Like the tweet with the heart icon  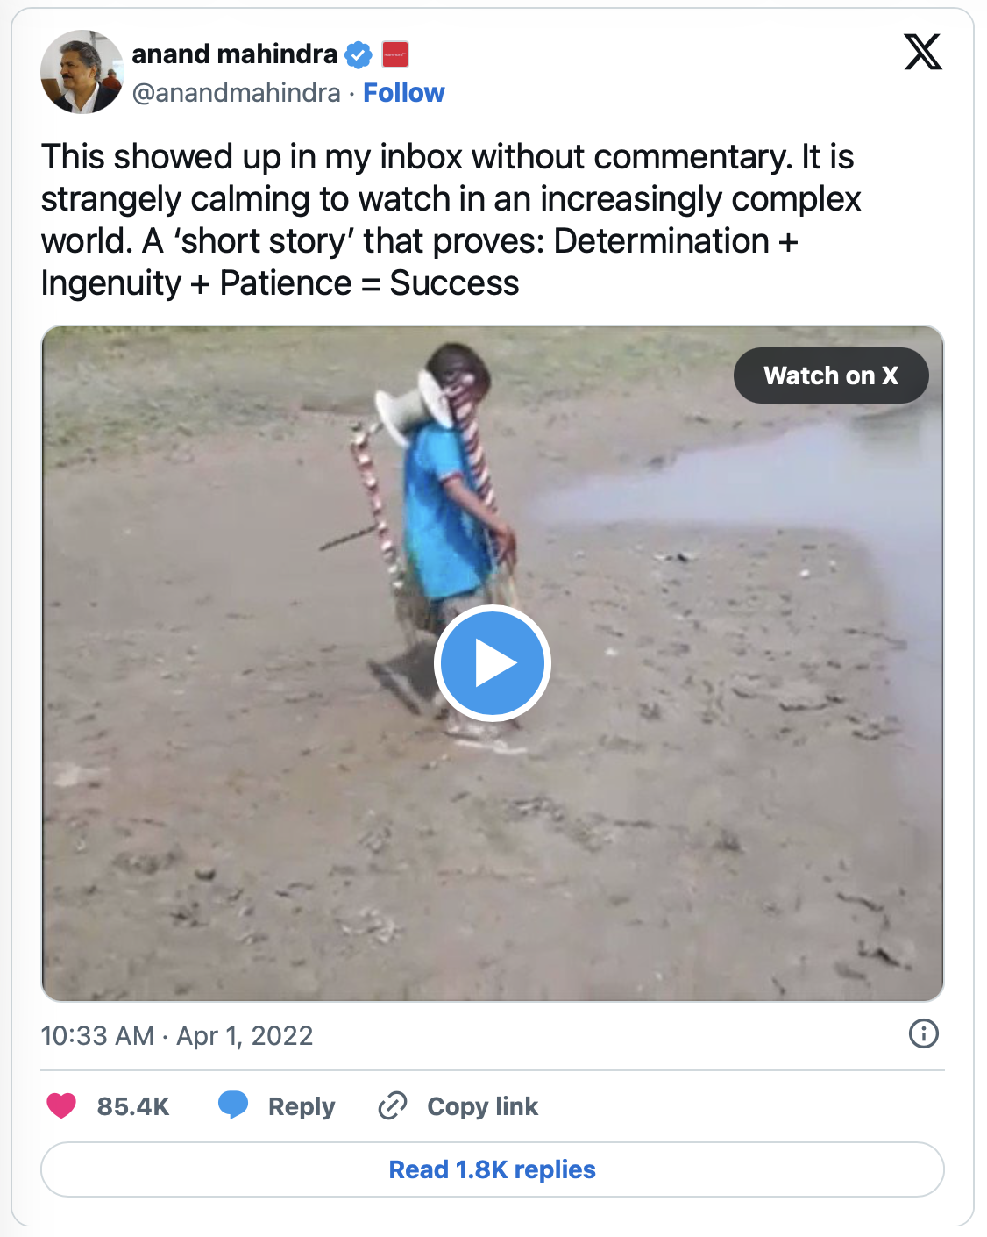(61, 1105)
